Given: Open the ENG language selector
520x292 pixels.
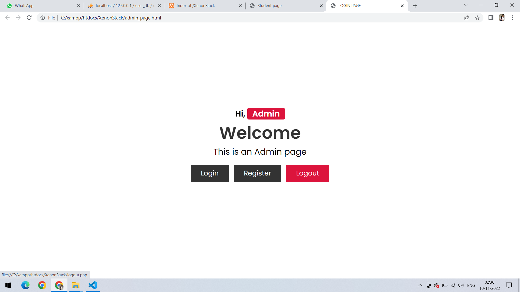Looking at the screenshot, I should 471,285.
